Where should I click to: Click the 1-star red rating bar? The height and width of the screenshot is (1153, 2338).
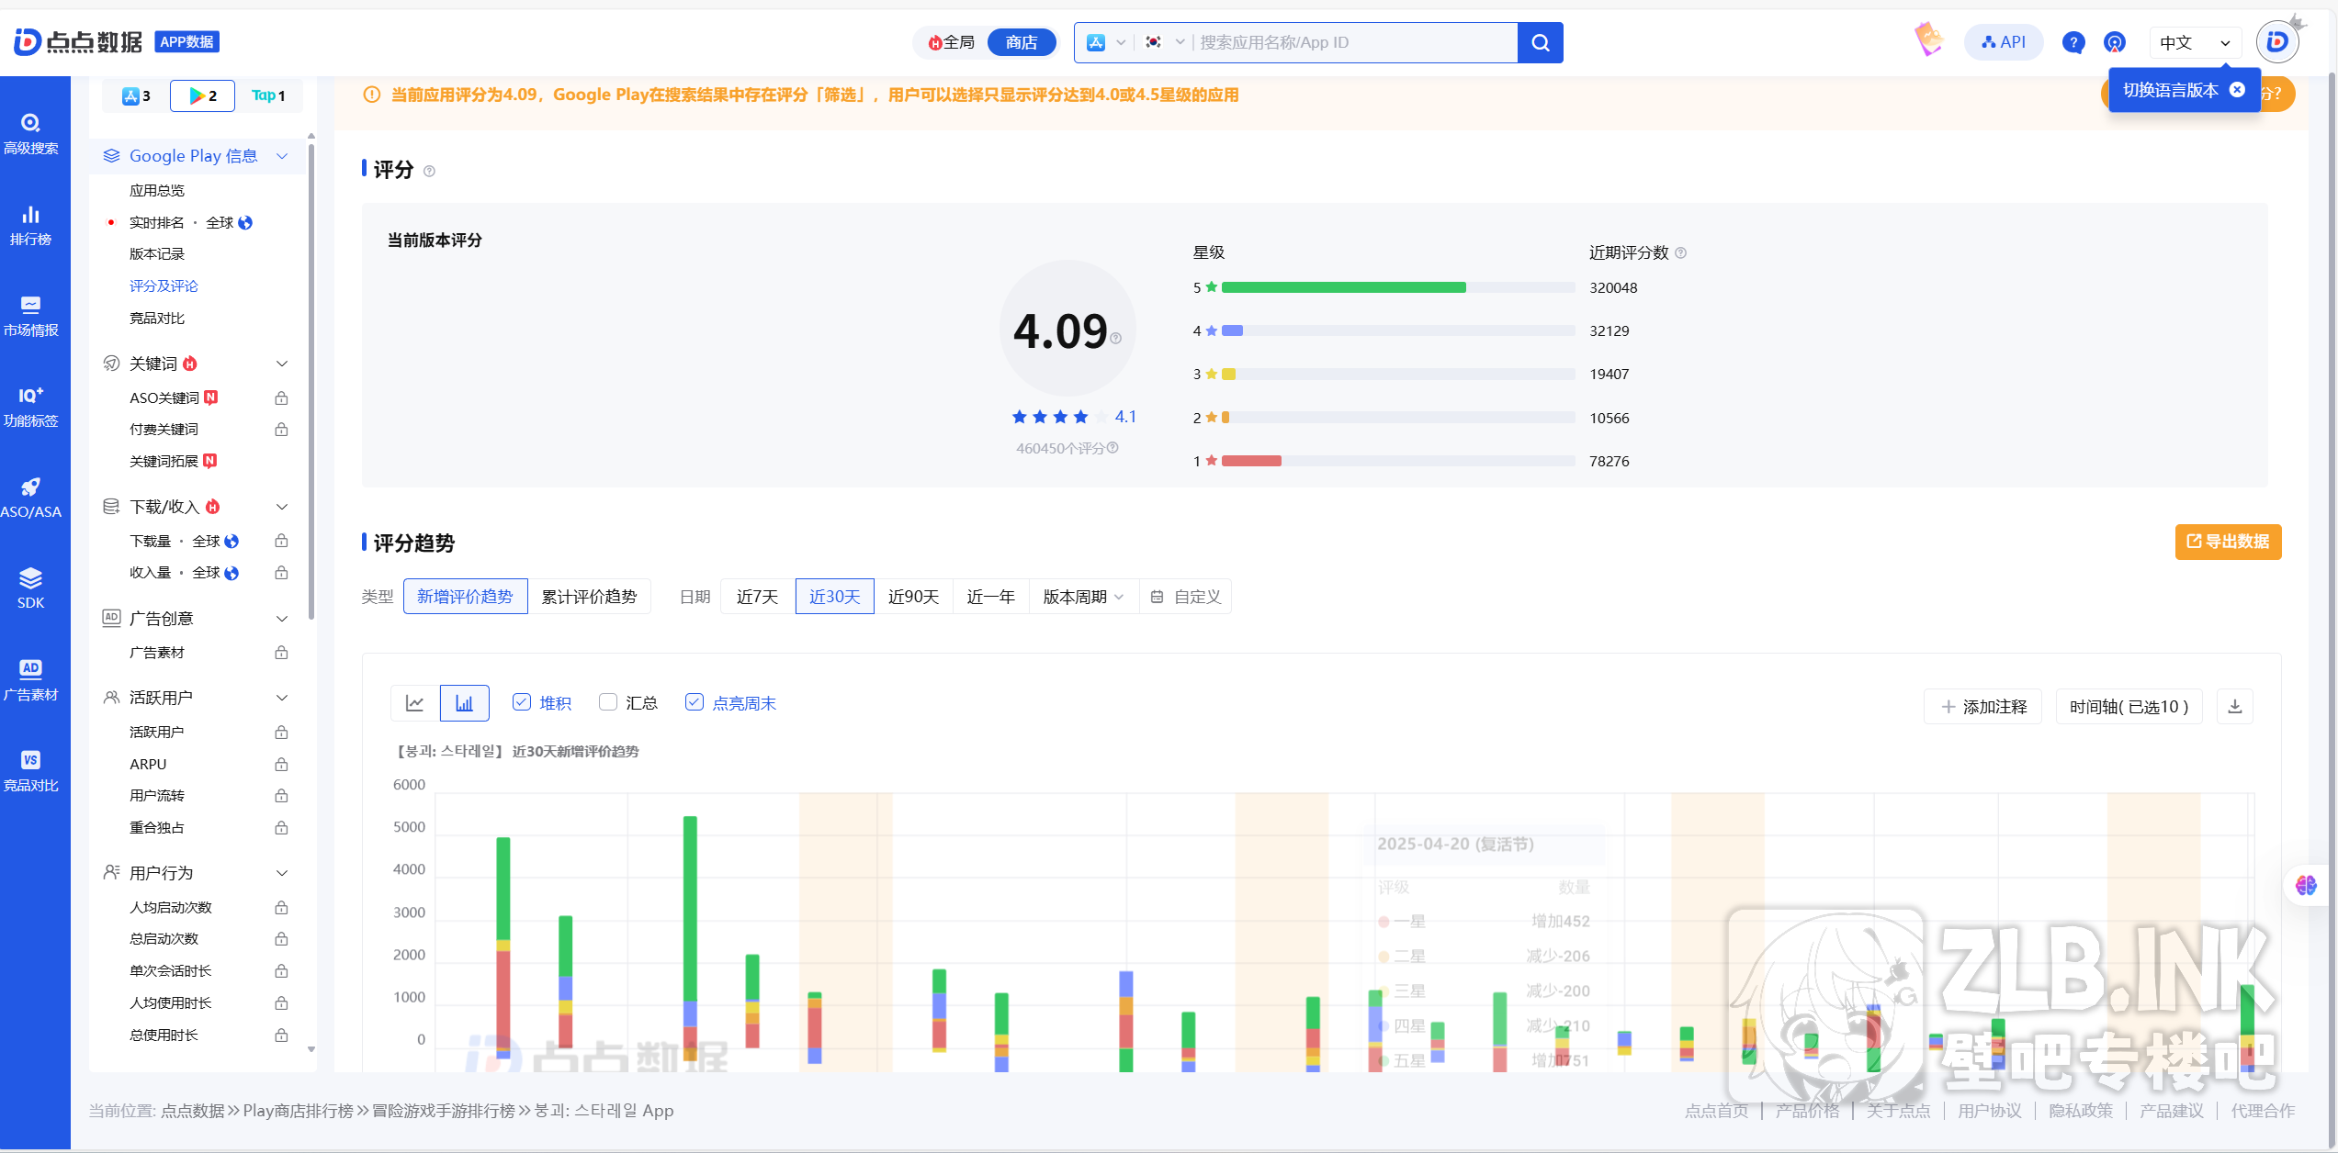coord(1251,461)
